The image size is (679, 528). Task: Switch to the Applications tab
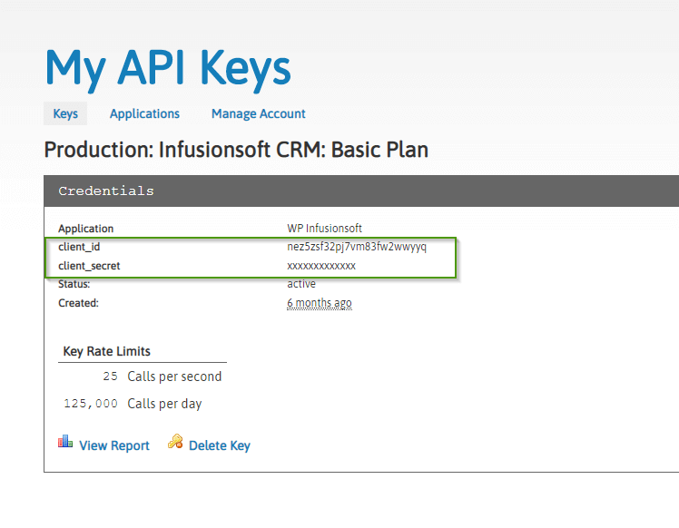click(144, 113)
